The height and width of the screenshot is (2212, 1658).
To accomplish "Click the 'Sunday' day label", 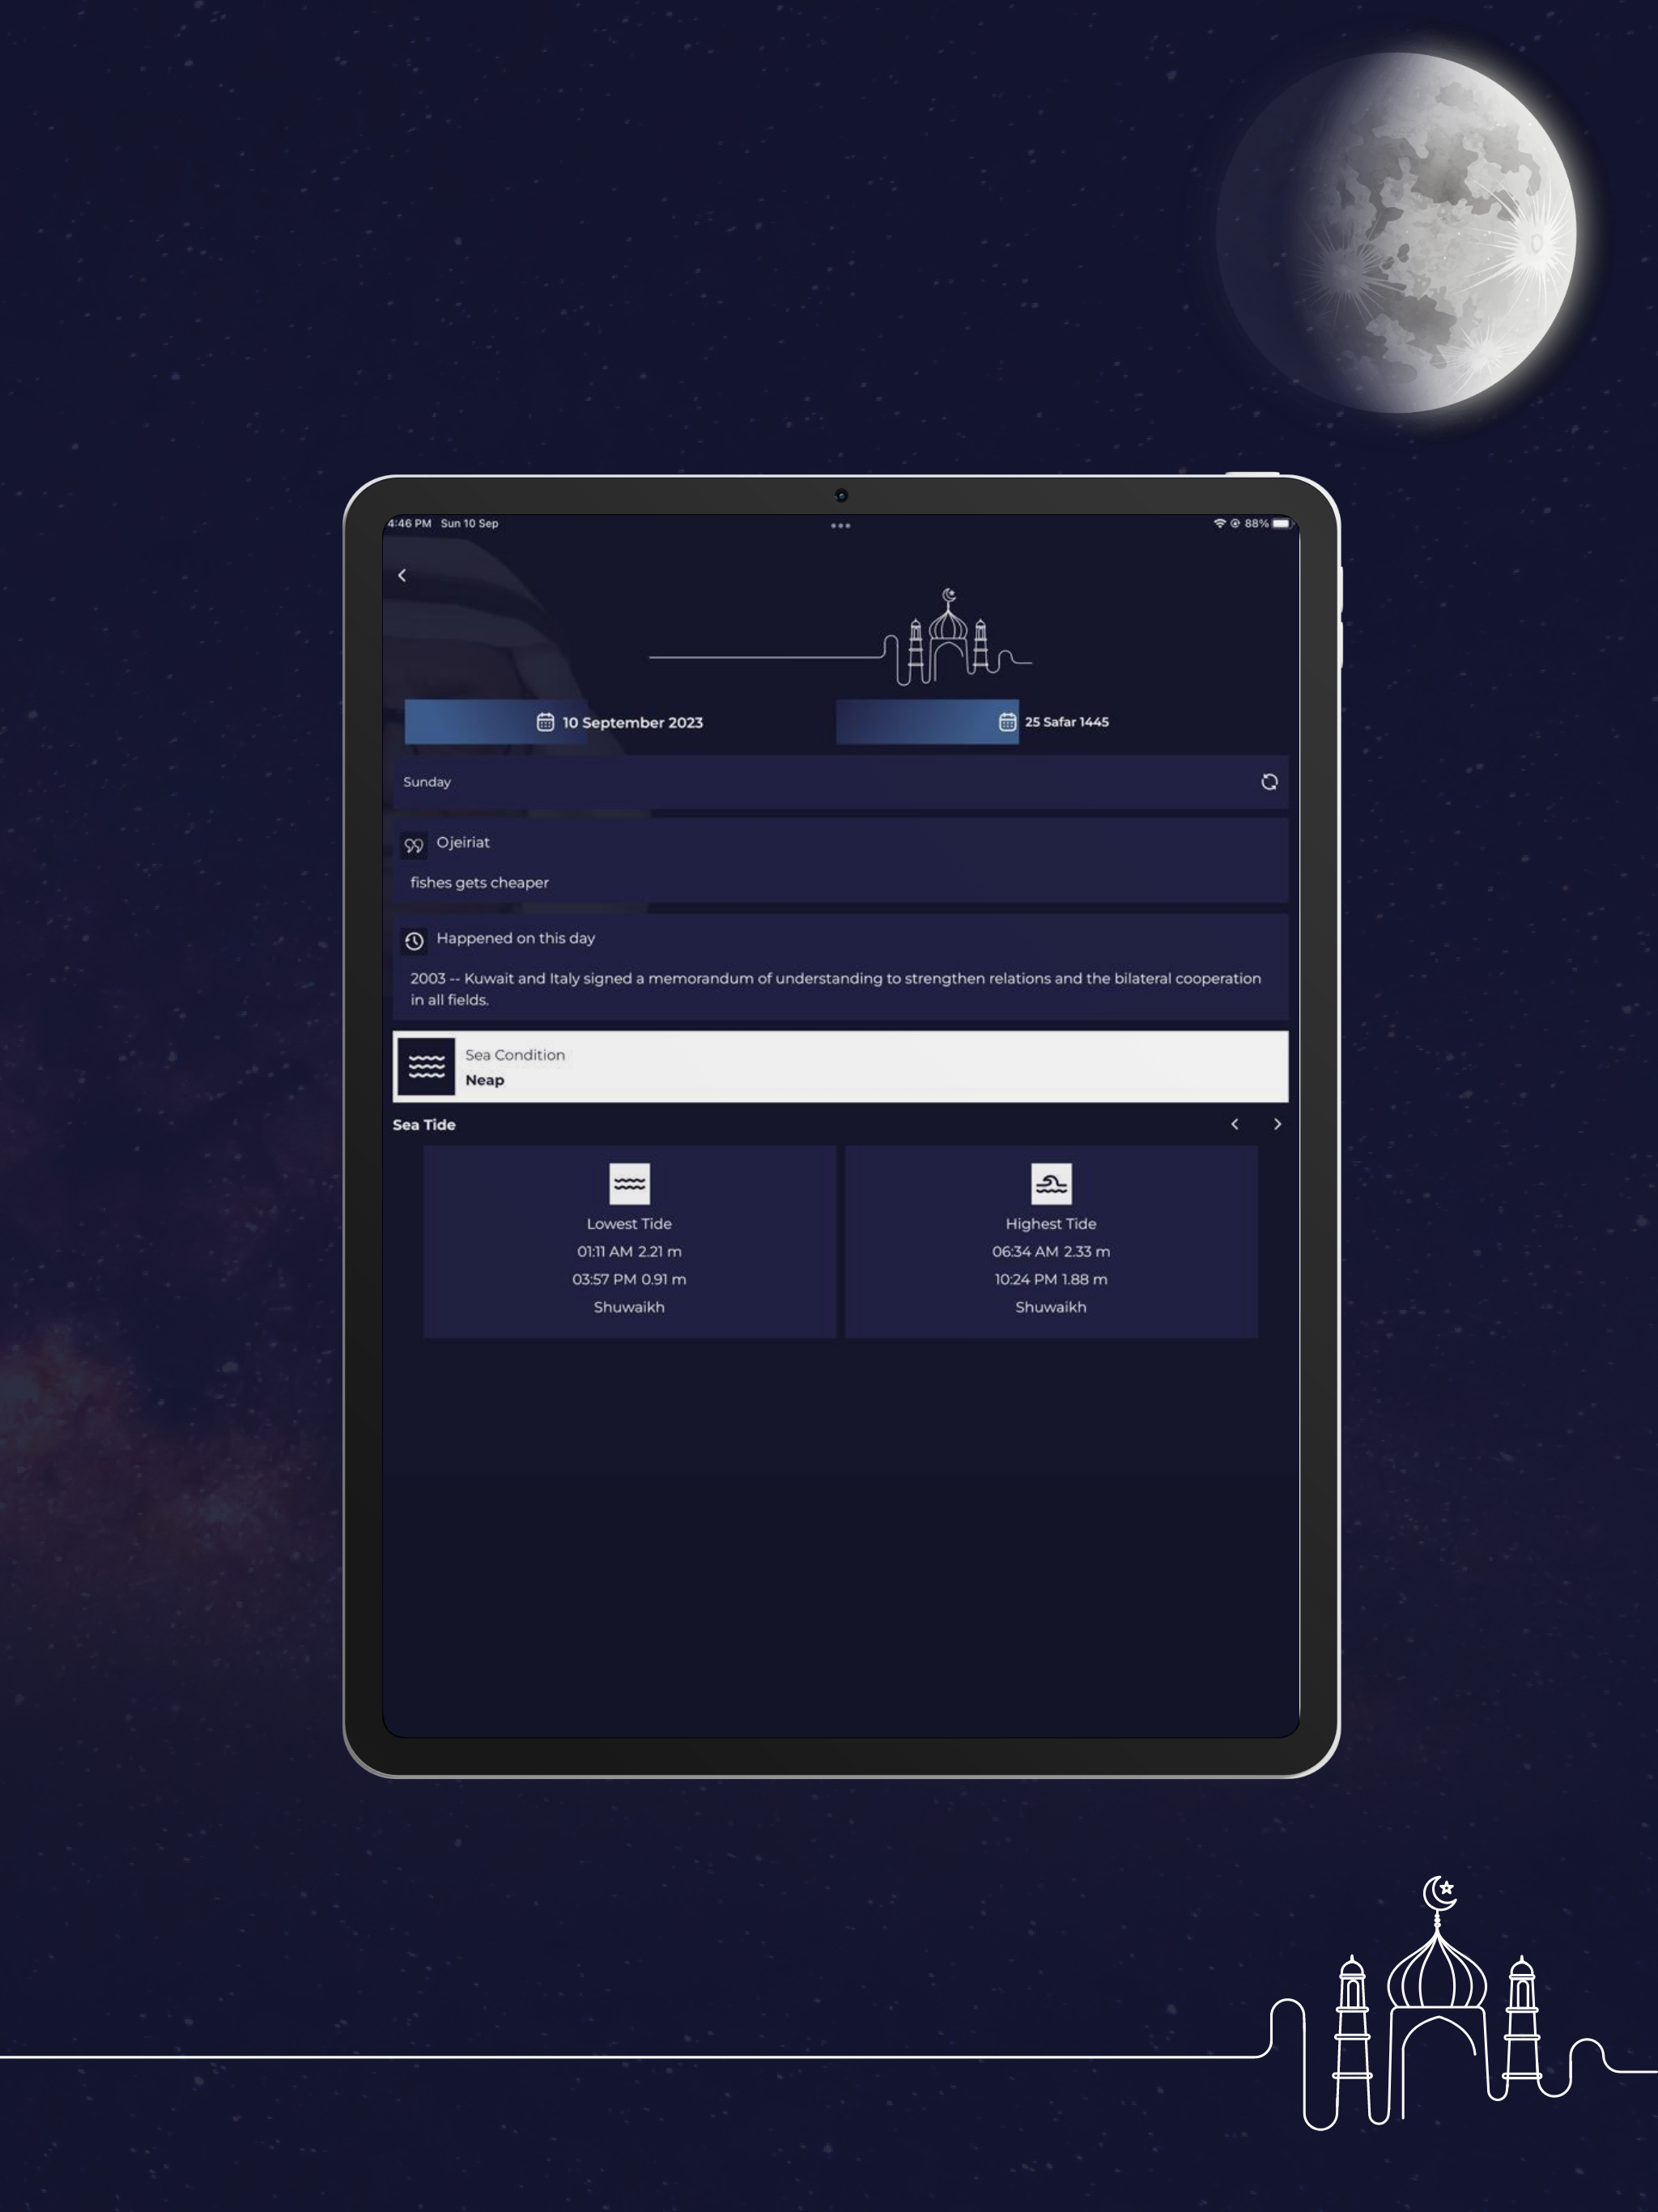I will [427, 782].
